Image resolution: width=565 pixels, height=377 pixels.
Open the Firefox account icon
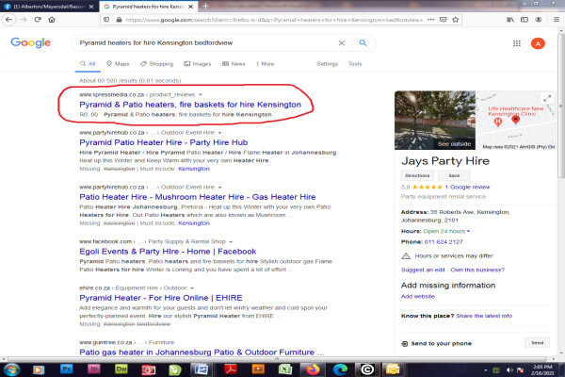[539, 20]
